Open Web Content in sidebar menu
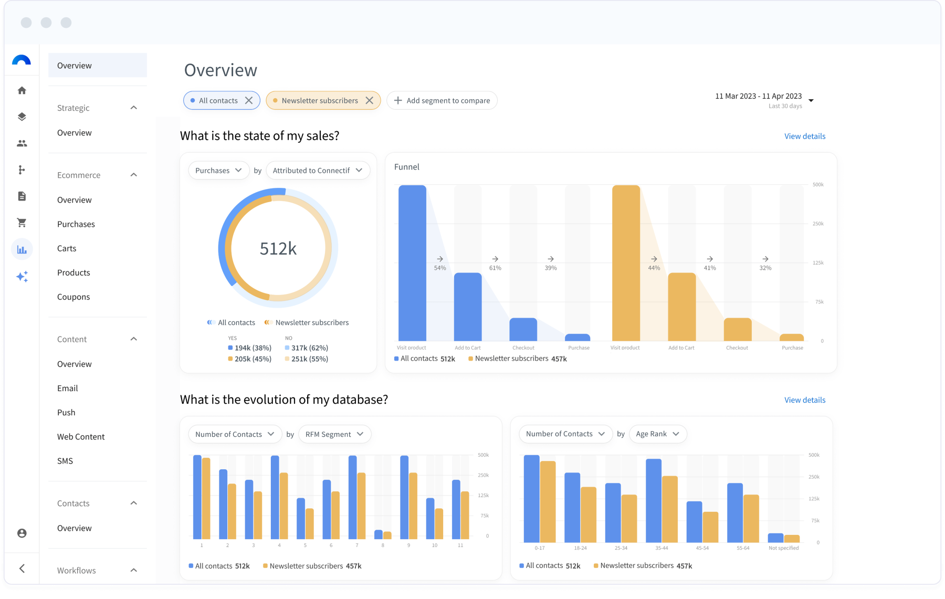This screenshot has width=945, height=599. click(x=81, y=437)
